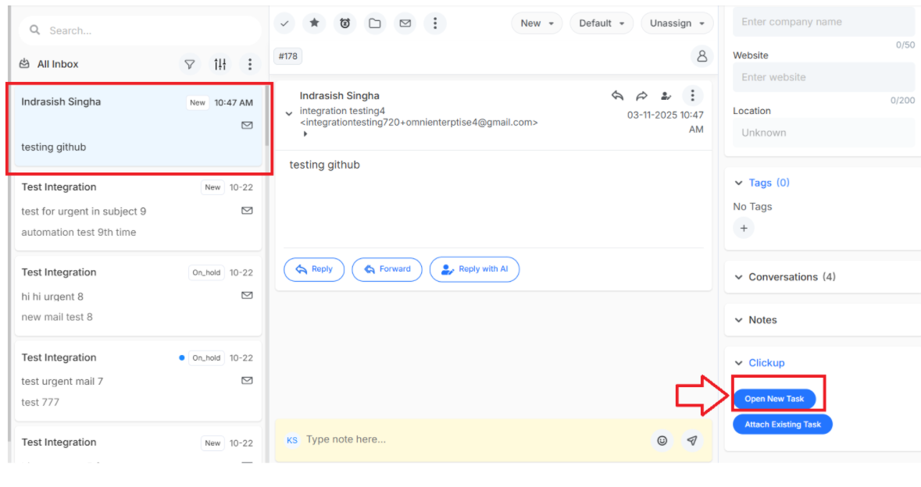Click envelope icon on testing github card
921x487 pixels.
(x=248, y=125)
